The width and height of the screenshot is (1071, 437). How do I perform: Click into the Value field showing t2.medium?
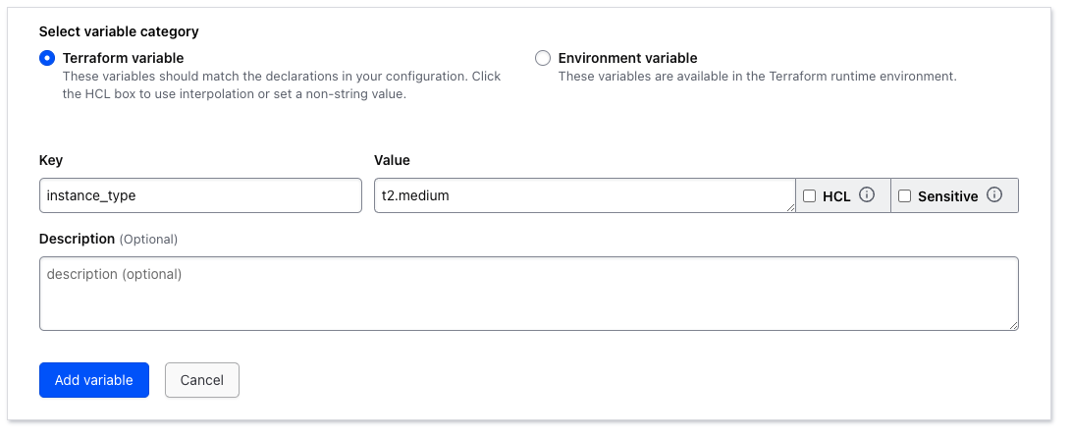(x=583, y=195)
